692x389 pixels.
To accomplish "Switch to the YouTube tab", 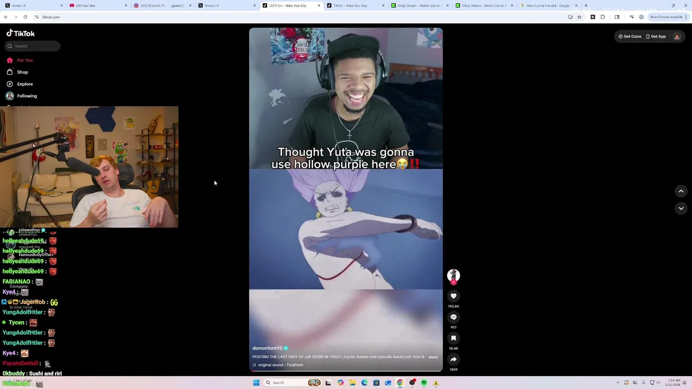I will (x=98, y=5).
